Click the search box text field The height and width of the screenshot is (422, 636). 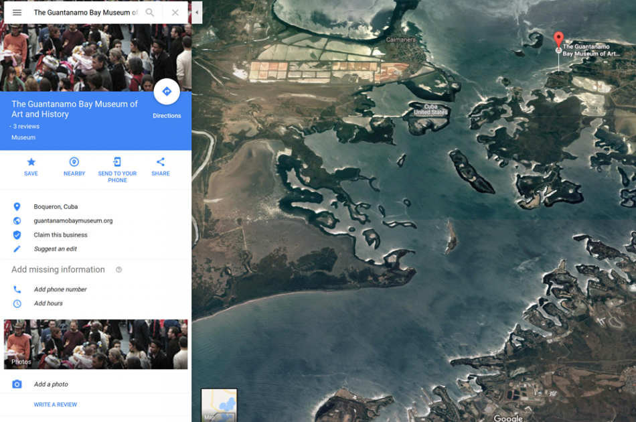[x=86, y=13]
